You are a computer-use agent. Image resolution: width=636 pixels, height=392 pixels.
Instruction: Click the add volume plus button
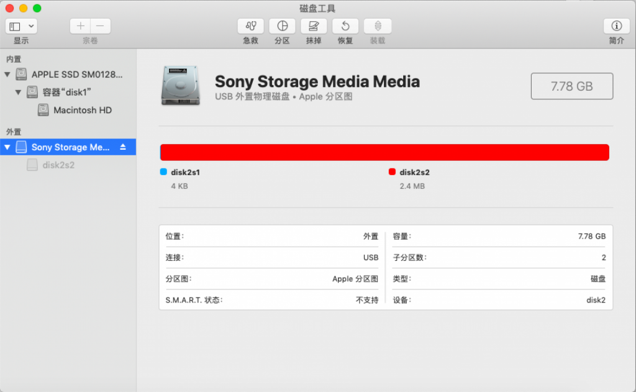(x=80, y=26)
